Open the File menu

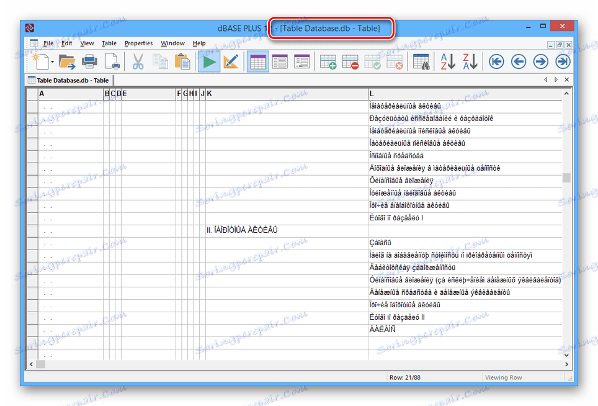(48, 43)
